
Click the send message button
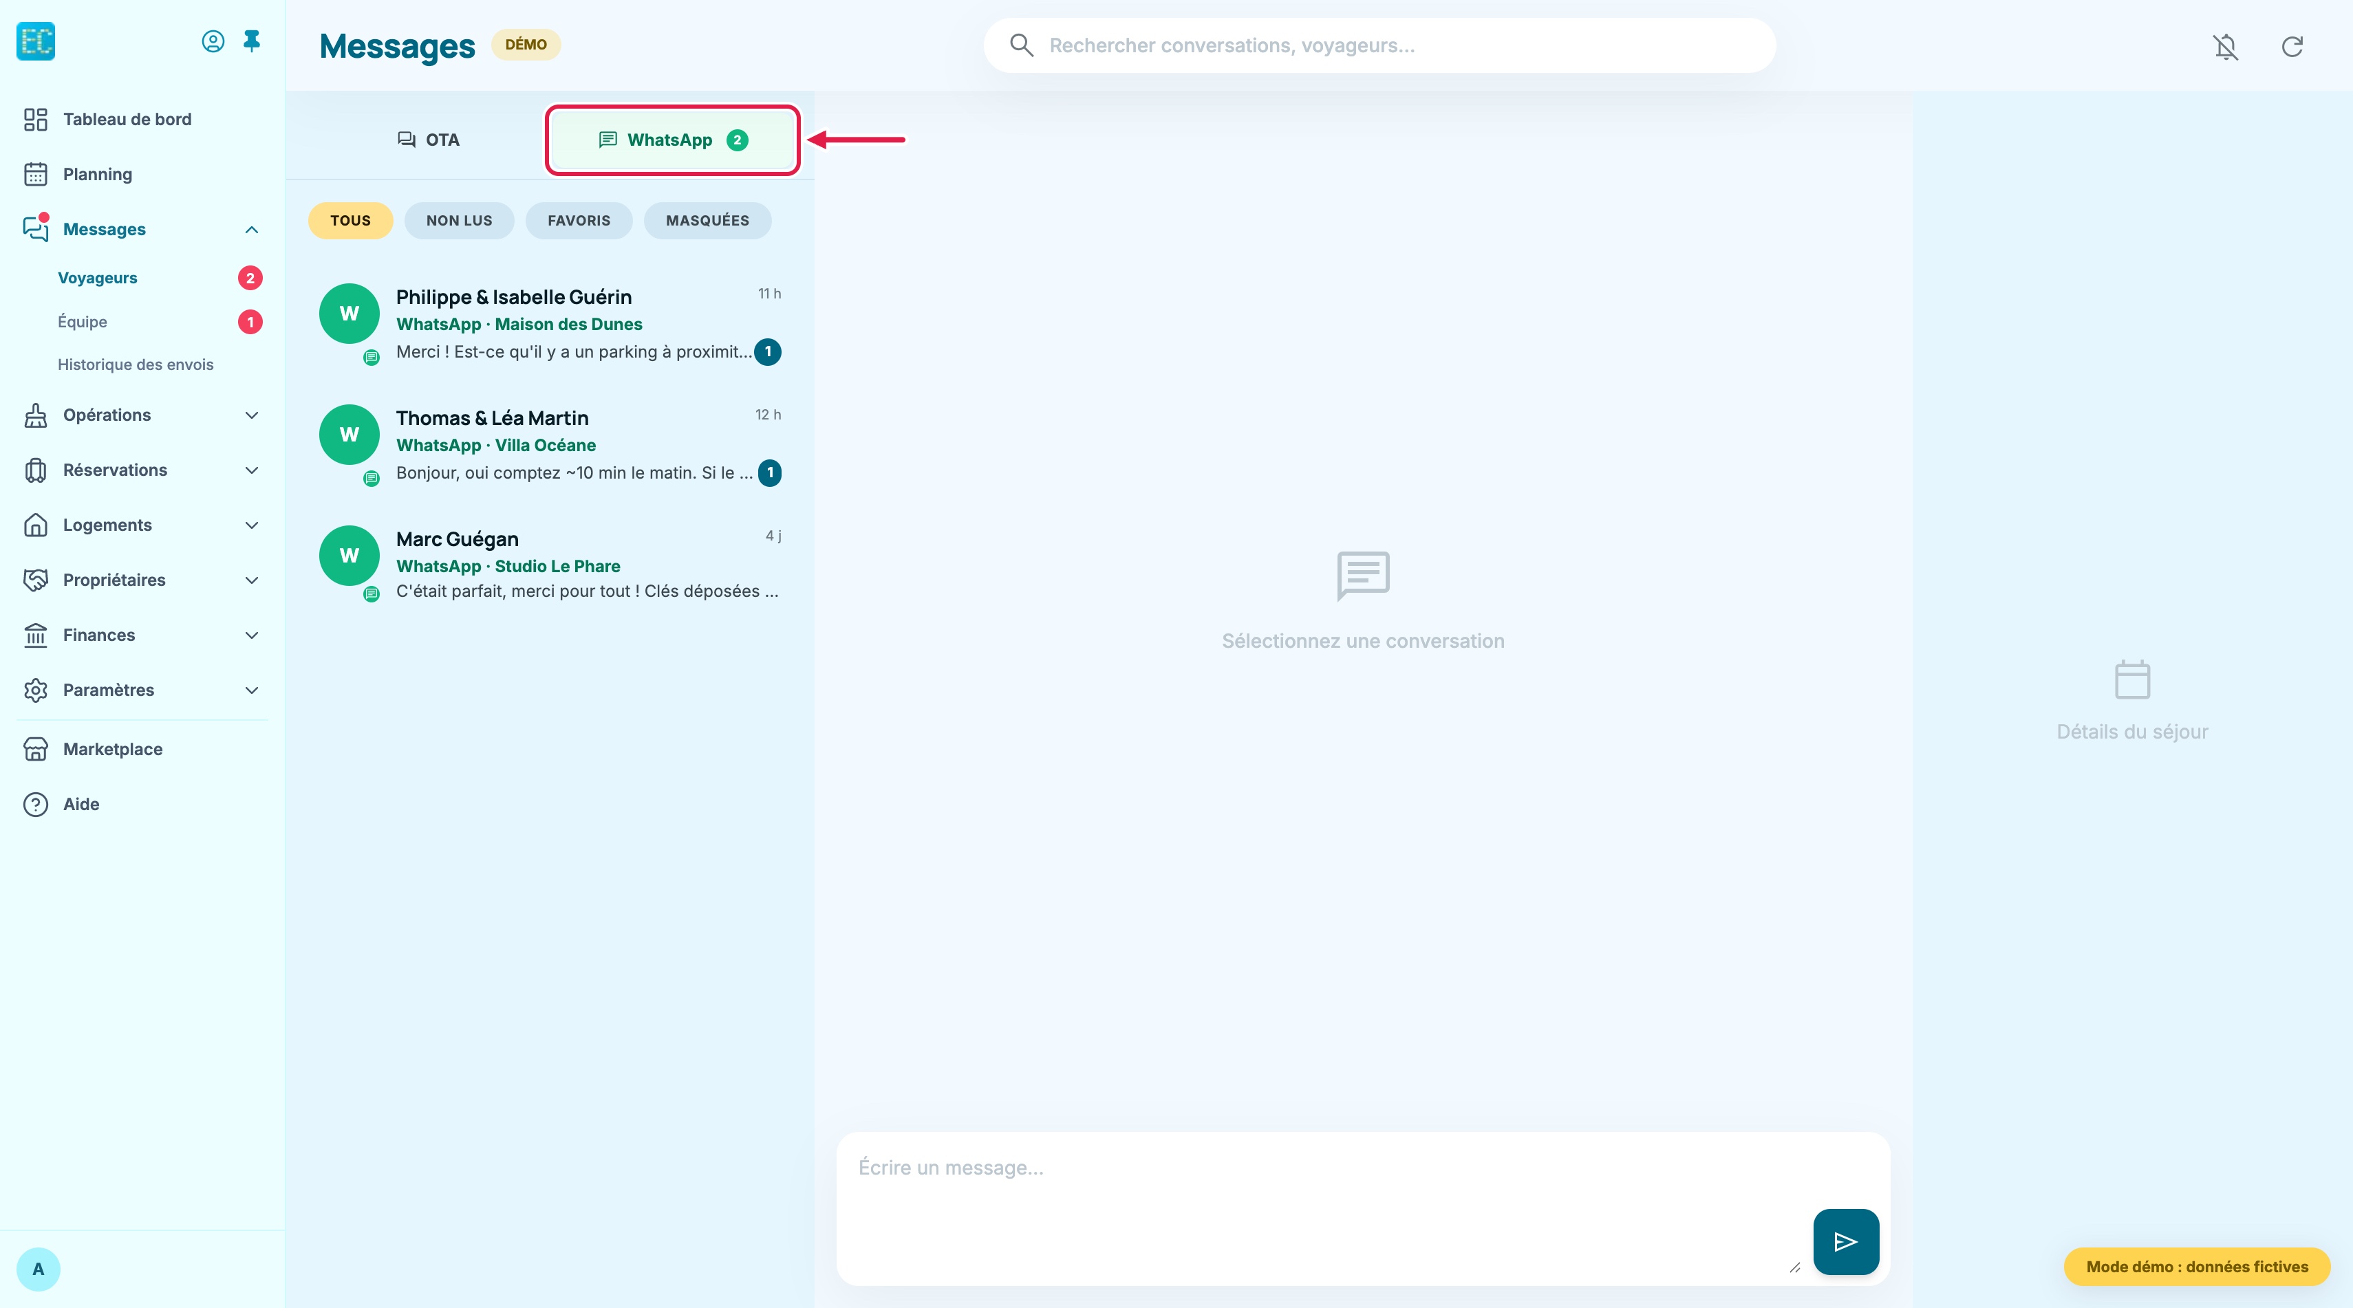(1846, 1242)
